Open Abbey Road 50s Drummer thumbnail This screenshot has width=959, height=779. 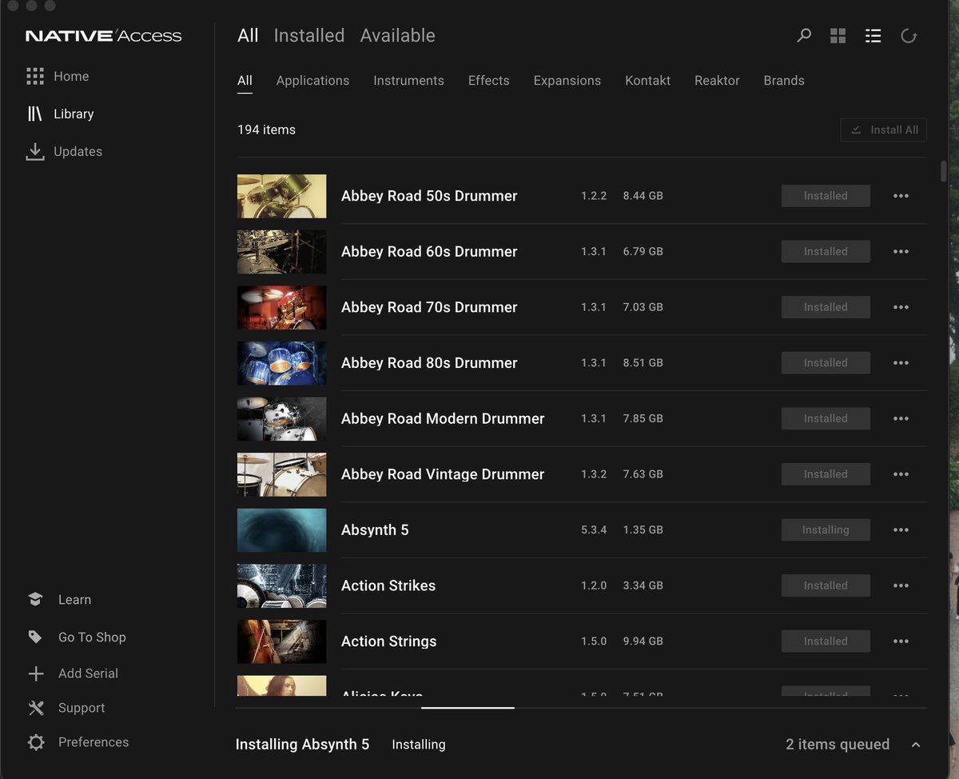click(x=282, y=196)
